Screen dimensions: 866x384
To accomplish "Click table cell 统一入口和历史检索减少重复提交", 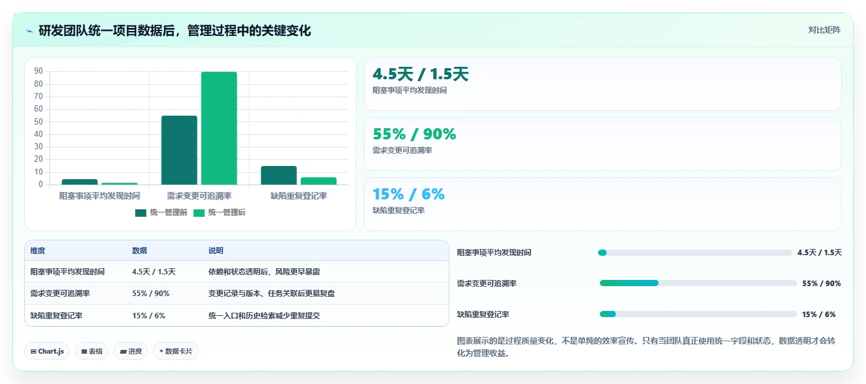I will pos(264,315).
